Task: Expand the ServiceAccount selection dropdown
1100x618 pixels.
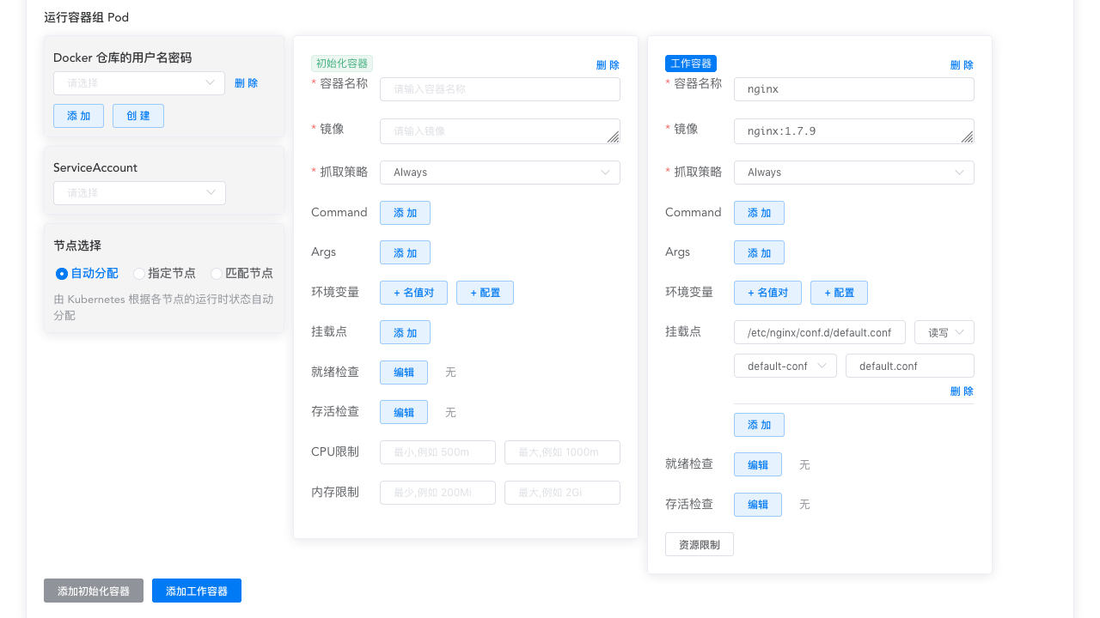Action: click(x=139, y=192)
